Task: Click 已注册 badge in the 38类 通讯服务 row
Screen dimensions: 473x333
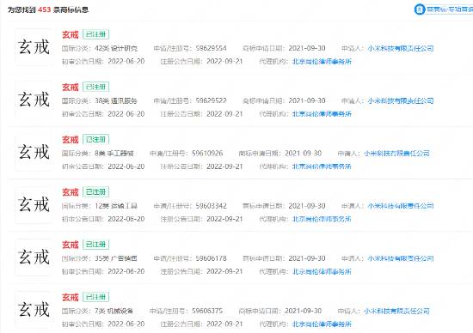Action: [96, 87]
